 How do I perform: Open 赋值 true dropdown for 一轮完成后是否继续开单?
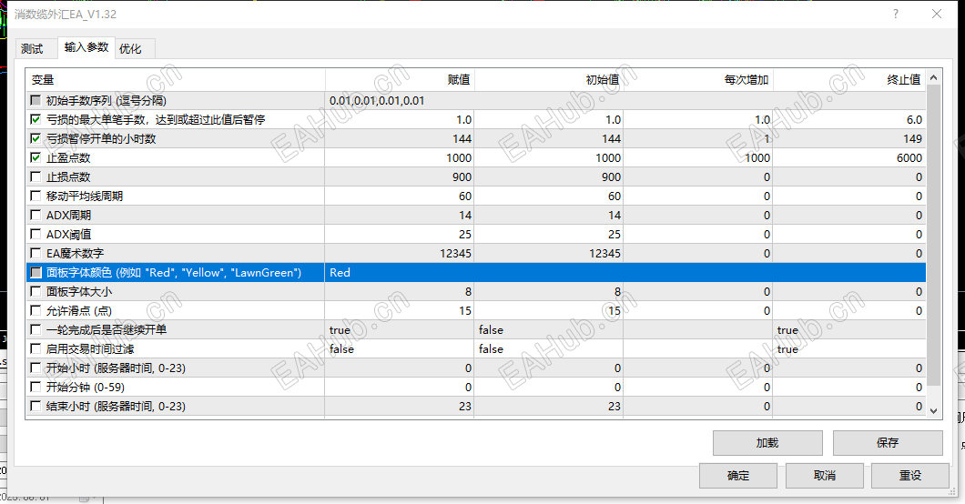tap(400, 330)
